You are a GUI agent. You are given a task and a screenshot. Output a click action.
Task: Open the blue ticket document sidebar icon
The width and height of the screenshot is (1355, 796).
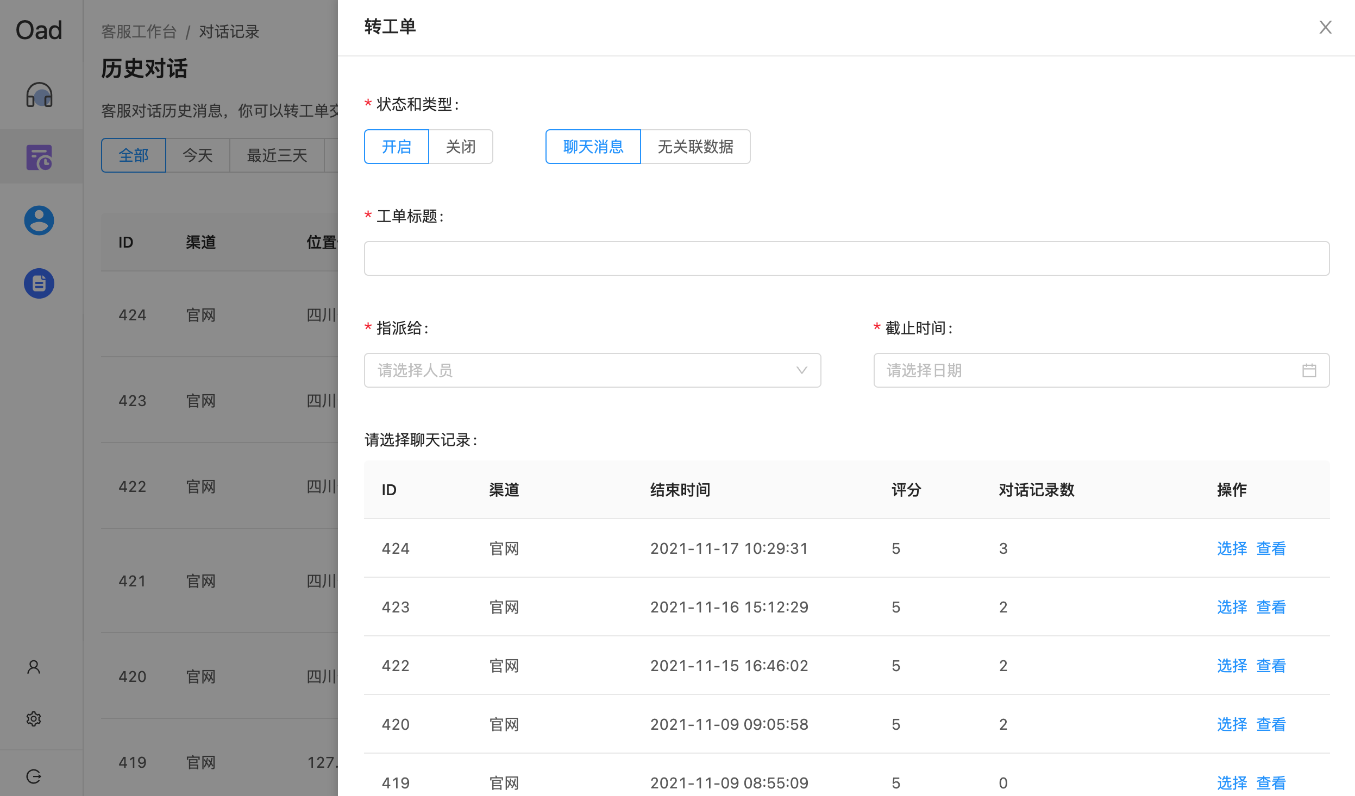click(x=39, y=283)
